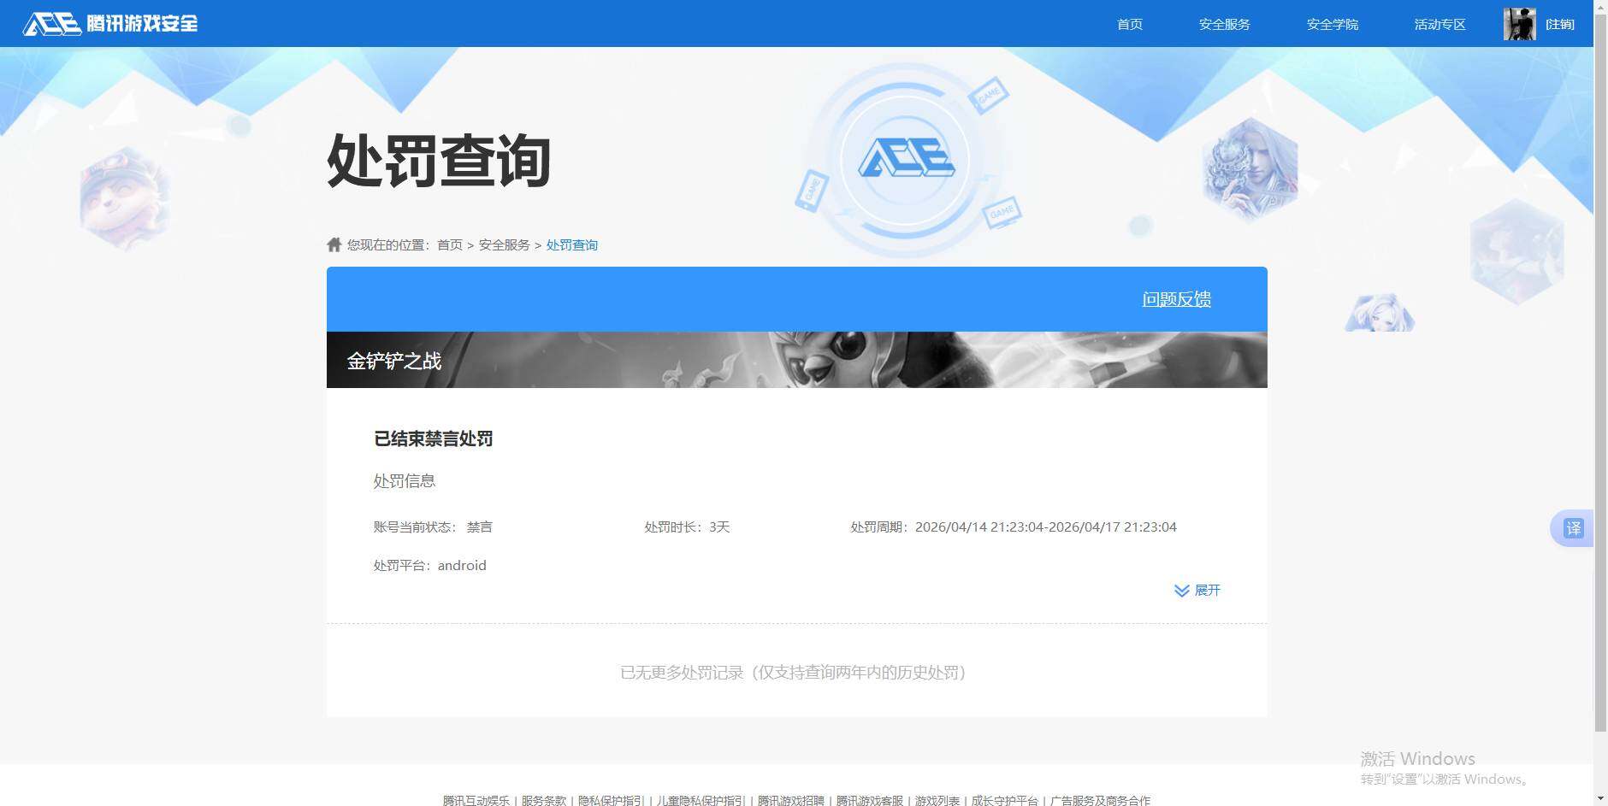The height and width of the screenshot is (806, 1608).
Task: Open the 活动专区 nav menu
Action: point(1440,24)
